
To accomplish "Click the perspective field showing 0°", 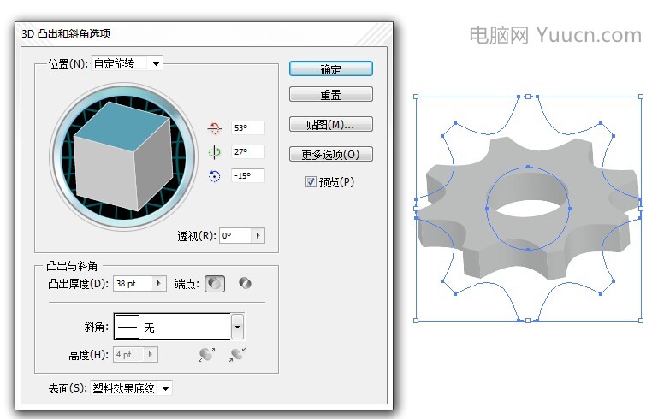I will coord(235,236).
